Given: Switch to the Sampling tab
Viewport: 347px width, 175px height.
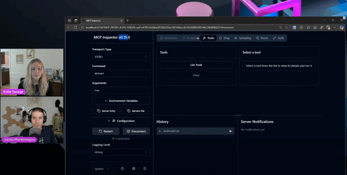Looking at the screenshot, I should (x=243, y=38).
